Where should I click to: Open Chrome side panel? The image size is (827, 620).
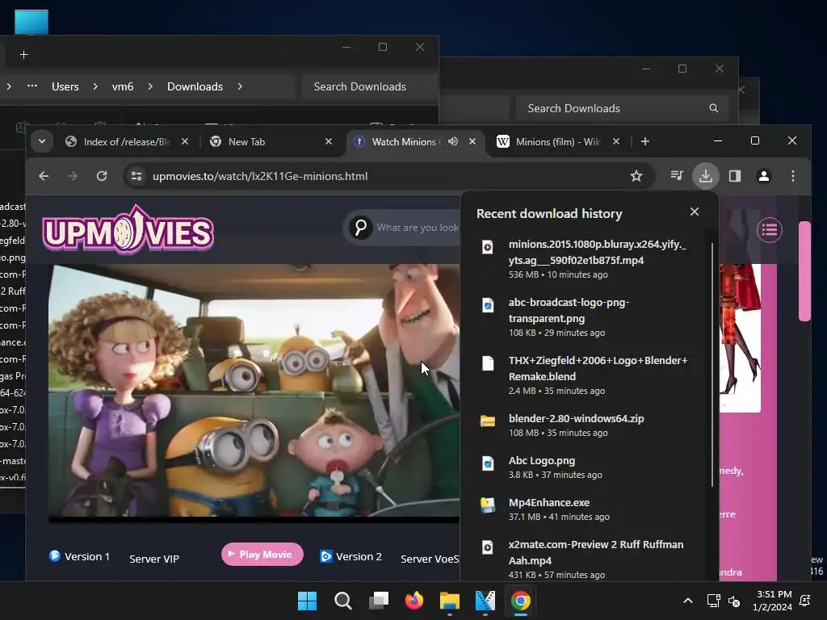coord(735,175)
